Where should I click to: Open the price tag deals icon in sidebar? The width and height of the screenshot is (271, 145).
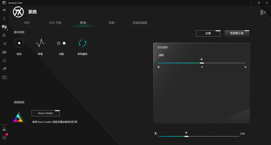point(4,69)
